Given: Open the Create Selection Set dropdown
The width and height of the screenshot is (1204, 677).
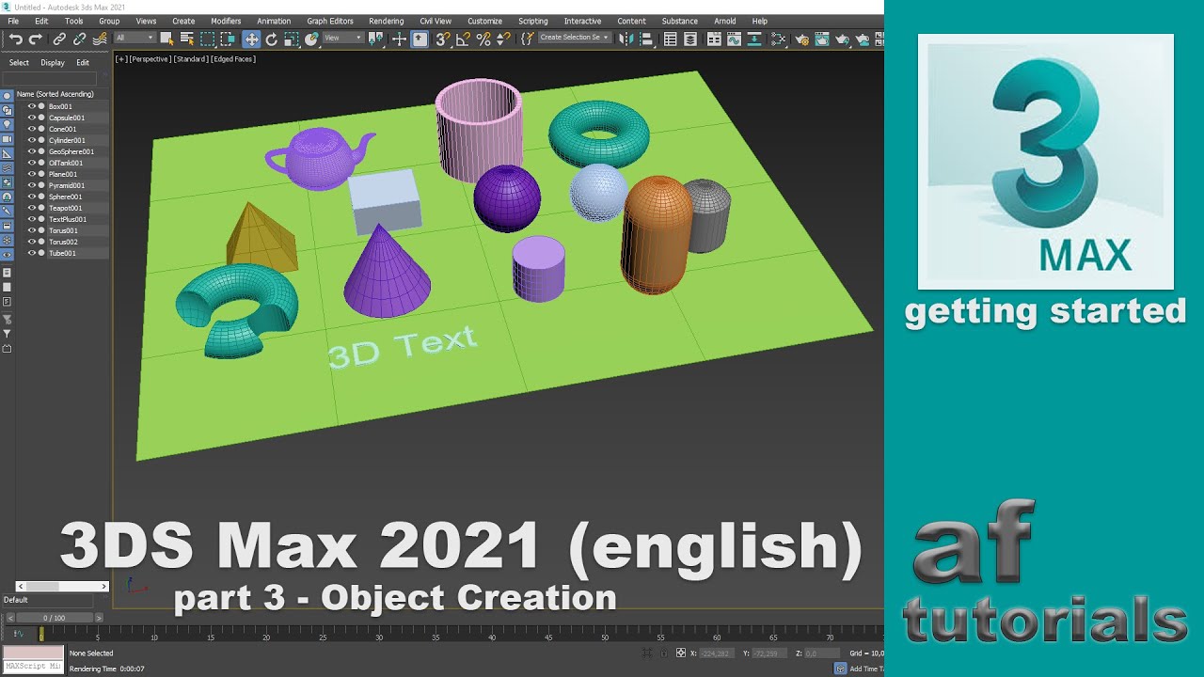Looking at the screenshot, I should (575, 38).
